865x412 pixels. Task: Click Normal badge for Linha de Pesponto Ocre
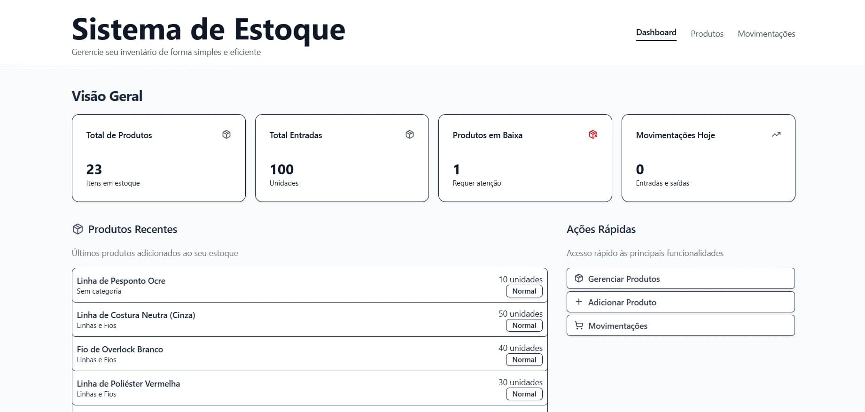524,291
